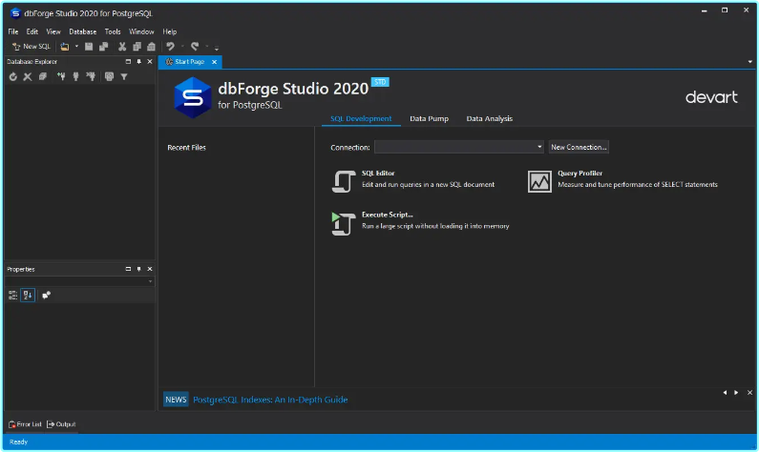
Task: Switch Properties to Categorized view
Action: click(13, 295)
